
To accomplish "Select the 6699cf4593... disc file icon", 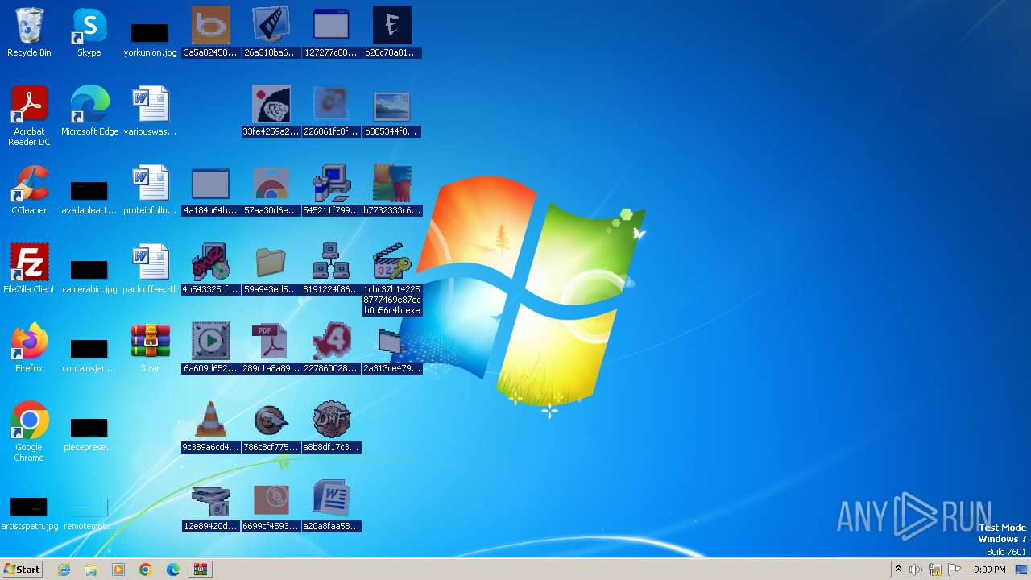I will (x=271, y=499).
